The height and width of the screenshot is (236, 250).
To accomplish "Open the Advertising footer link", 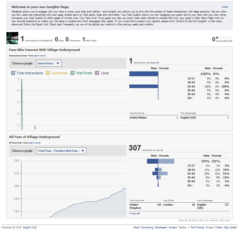I will [147, 227].
